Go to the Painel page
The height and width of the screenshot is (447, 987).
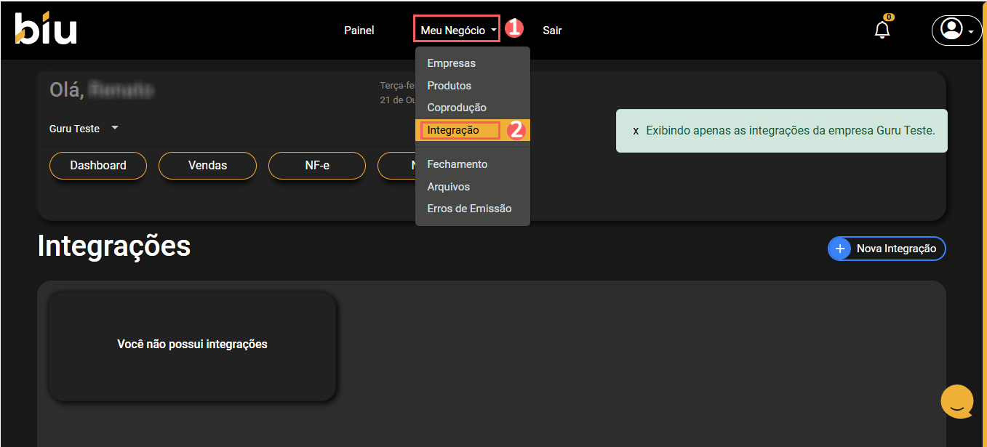pos(359,31)
